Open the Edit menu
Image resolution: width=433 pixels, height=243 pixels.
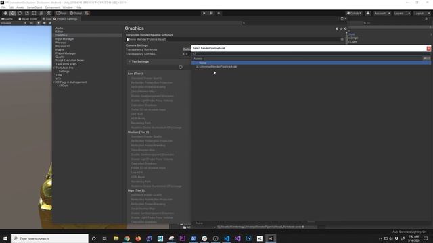[x=11, y=7]
